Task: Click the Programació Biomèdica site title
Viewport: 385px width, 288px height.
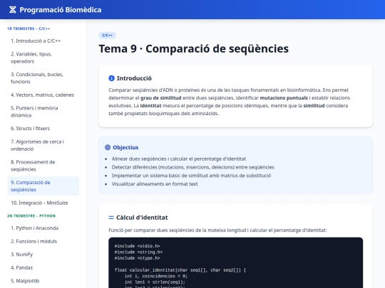Action: [x=61, y=10]
